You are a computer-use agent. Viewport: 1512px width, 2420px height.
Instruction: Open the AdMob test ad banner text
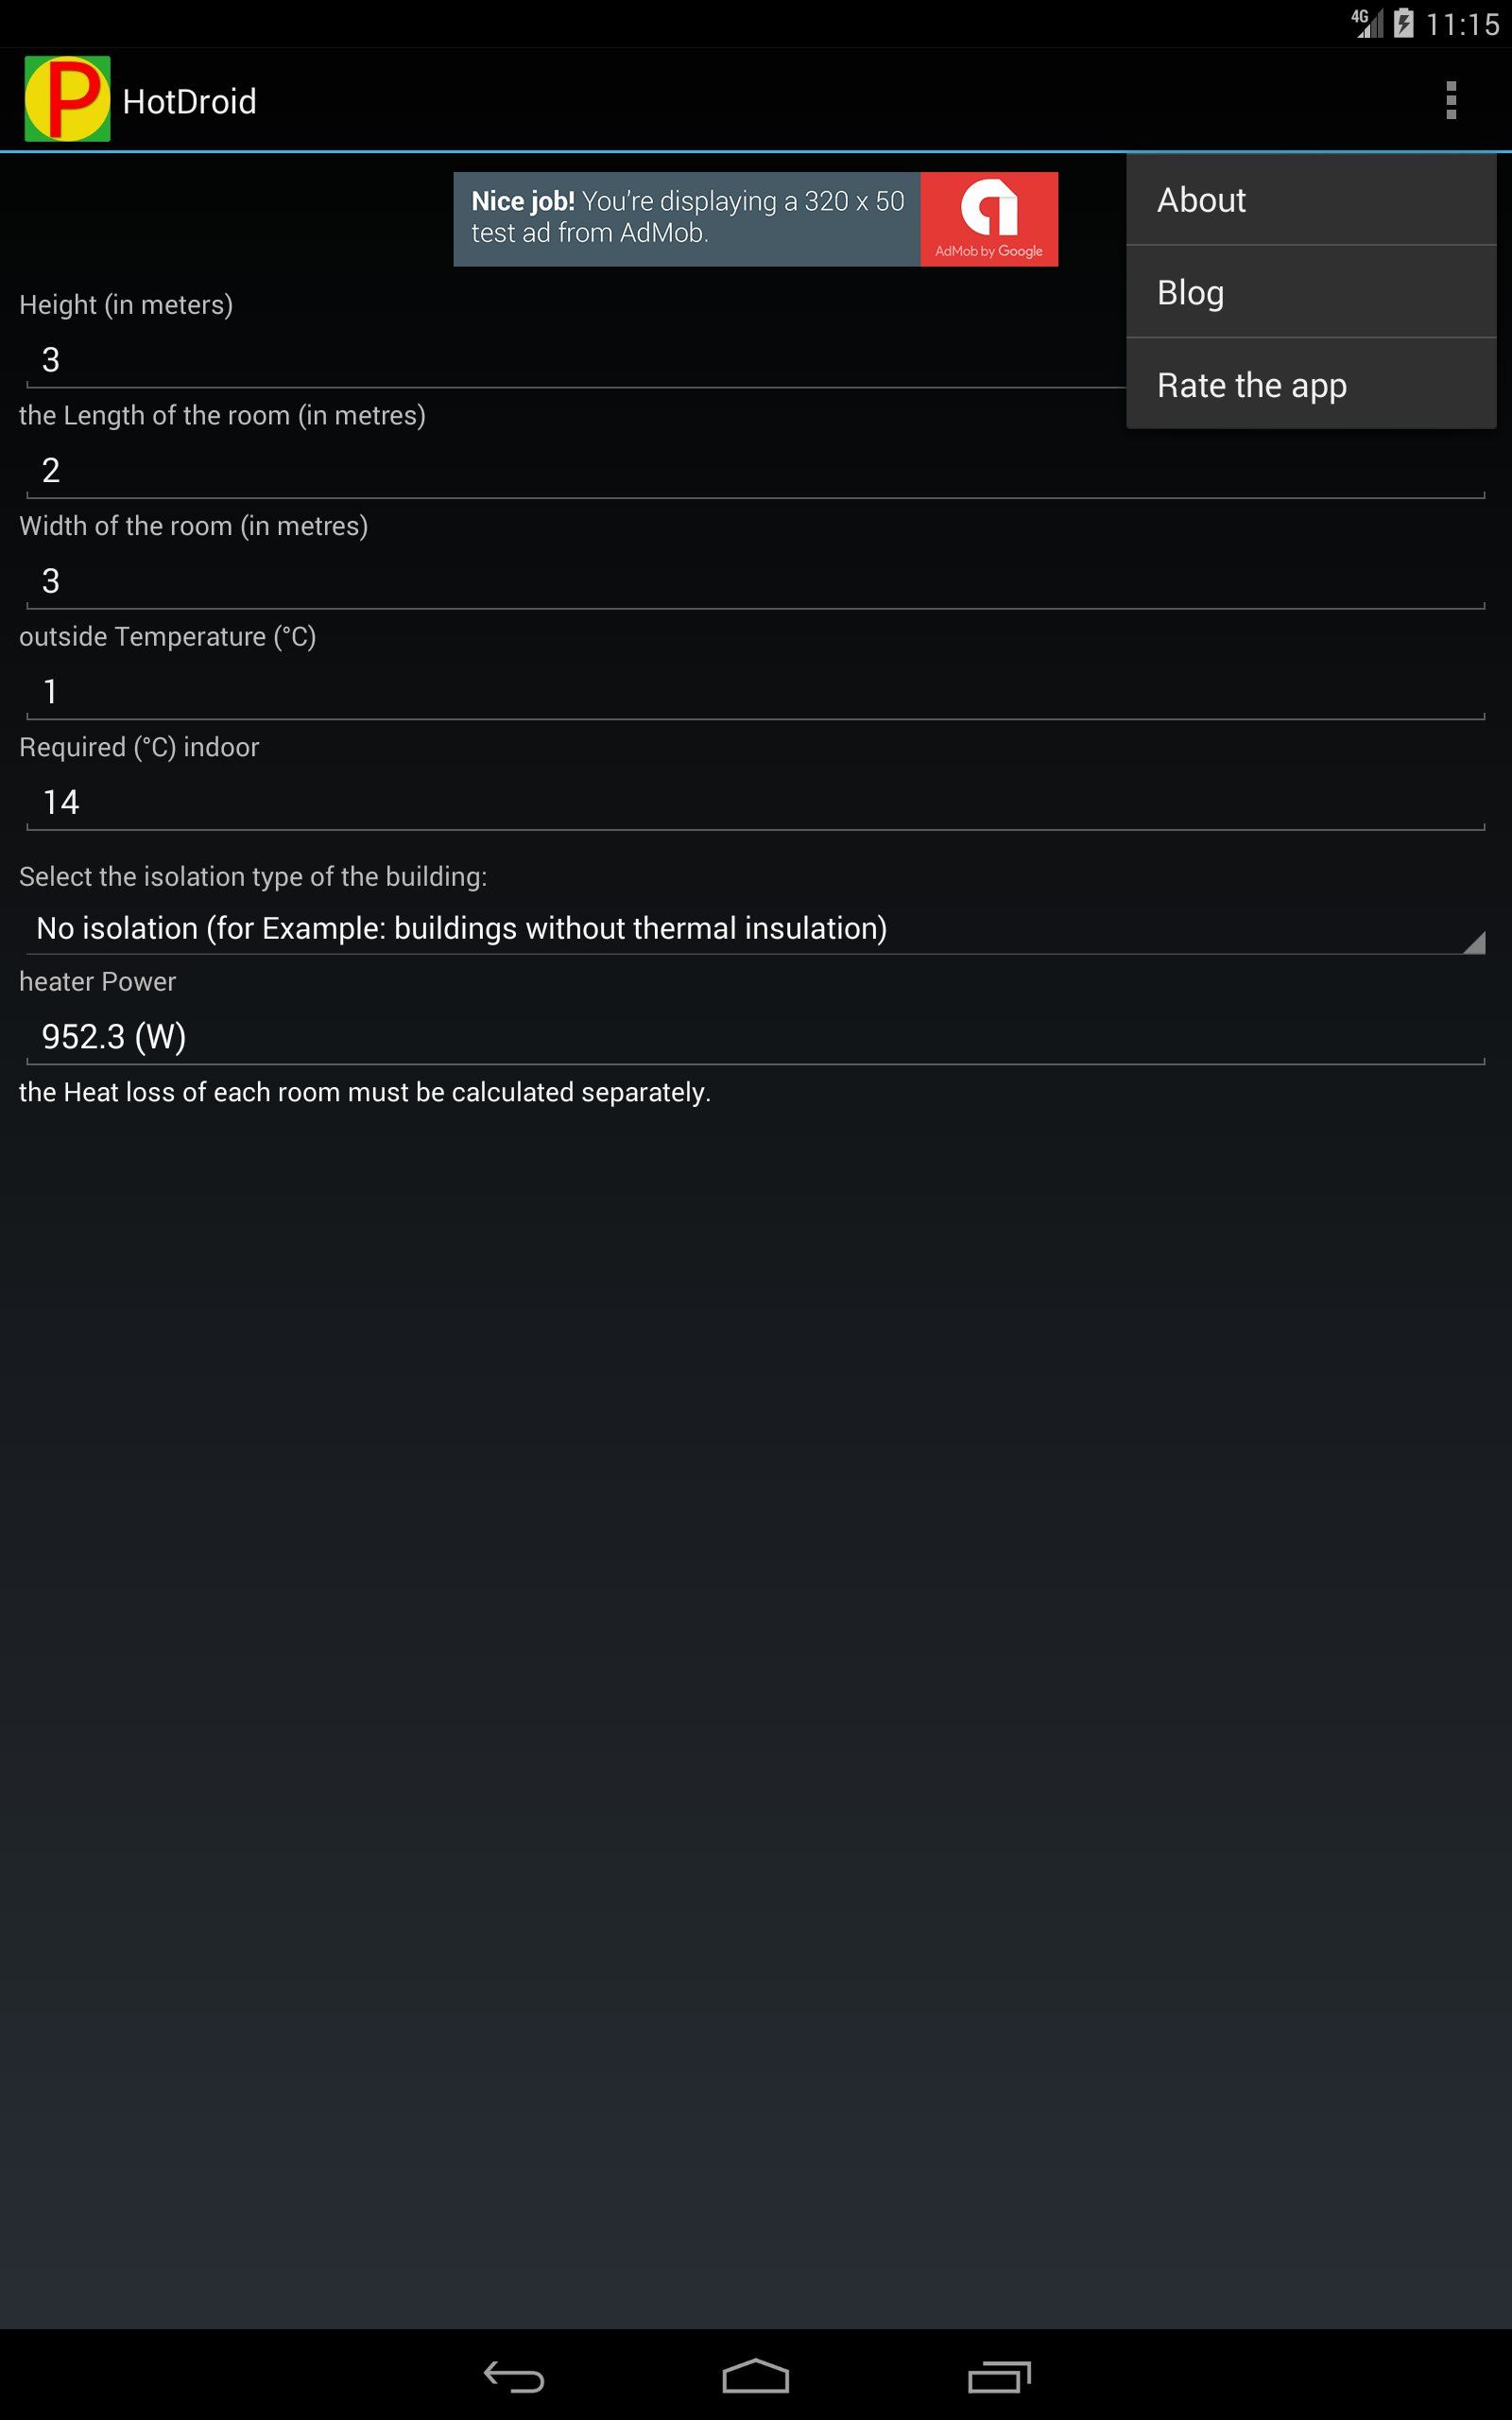[687, 217]
